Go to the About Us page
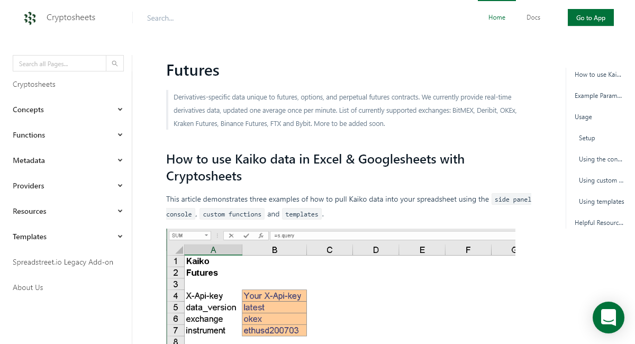 click(x=28, y=287)
